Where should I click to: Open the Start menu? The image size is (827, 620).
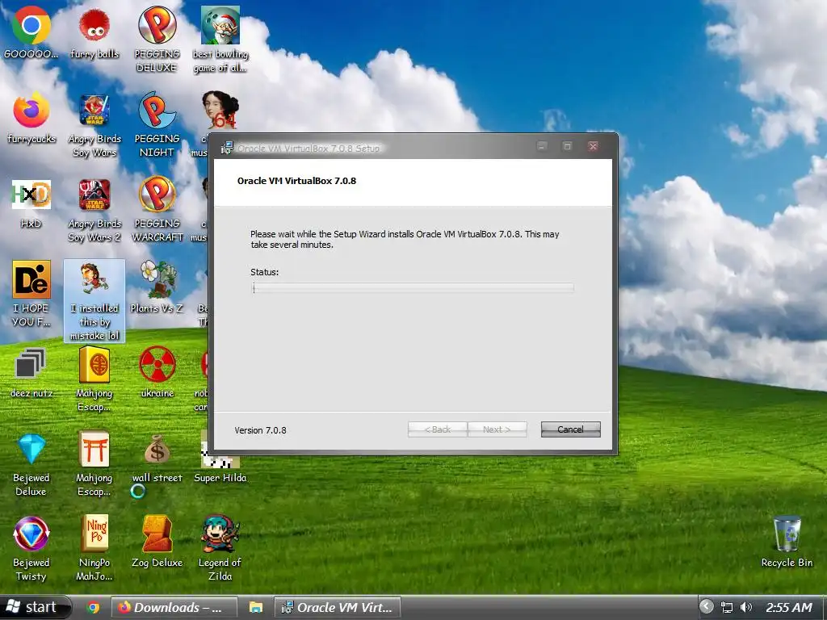coord(35,607)
